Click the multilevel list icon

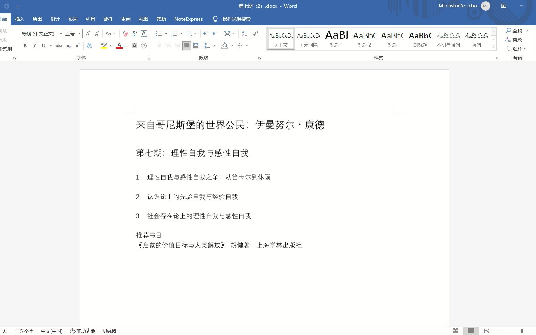point(189,33)
